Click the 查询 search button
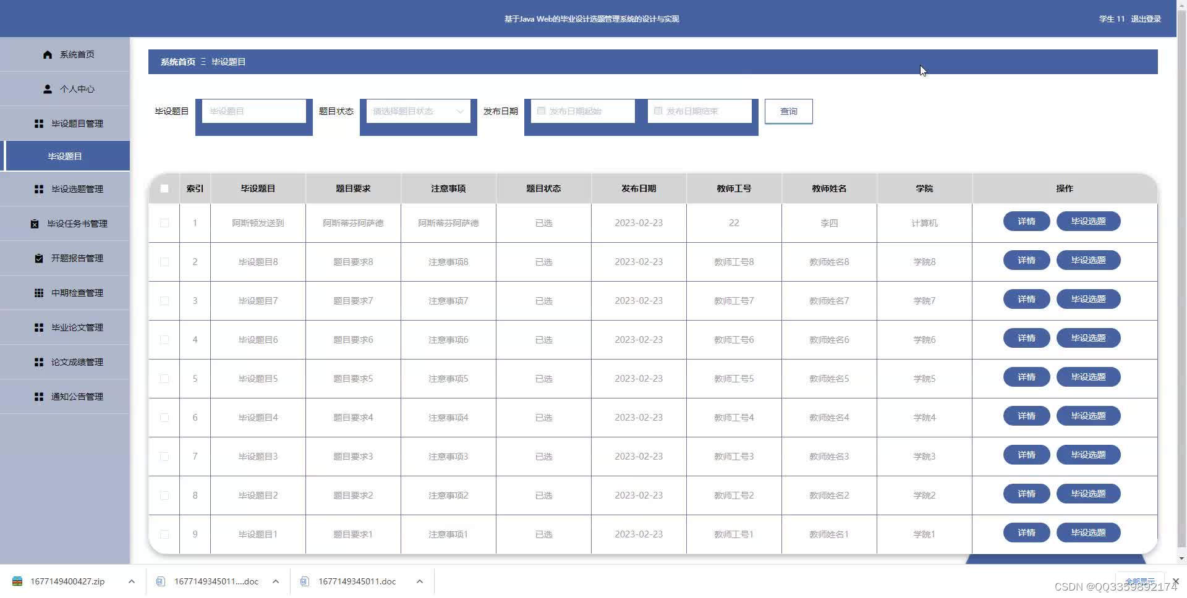1187x598 pixels. pos(788,111)
